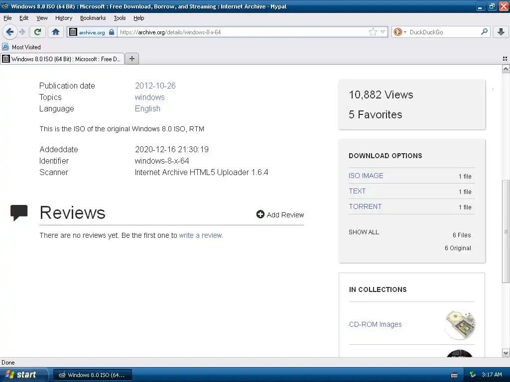510x382 pixels.
Task: Open the DuckDuckGo search engine selector
Action: [x=400, y=32]
